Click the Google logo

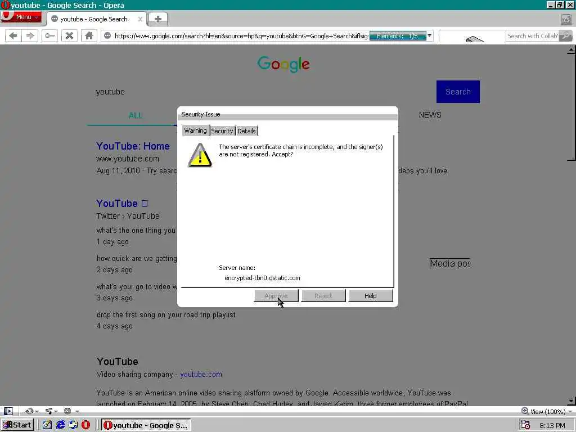pos(283,64)
